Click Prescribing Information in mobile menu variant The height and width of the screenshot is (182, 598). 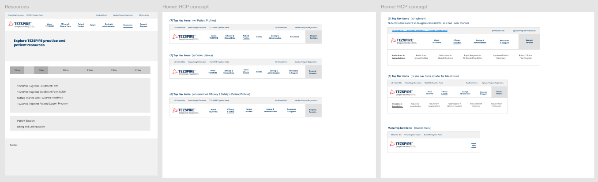click(411, 135)
